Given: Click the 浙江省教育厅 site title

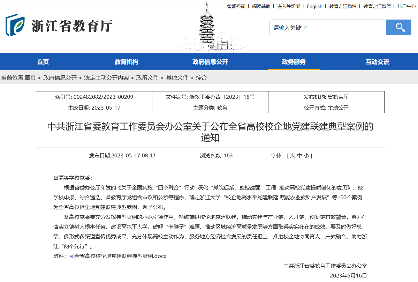Looking at the screenshot, I should click(72, 26).
